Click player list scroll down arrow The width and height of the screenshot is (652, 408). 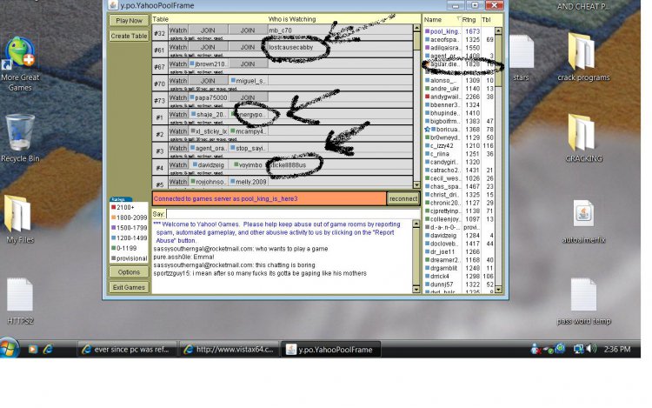[x=498, y=289]
